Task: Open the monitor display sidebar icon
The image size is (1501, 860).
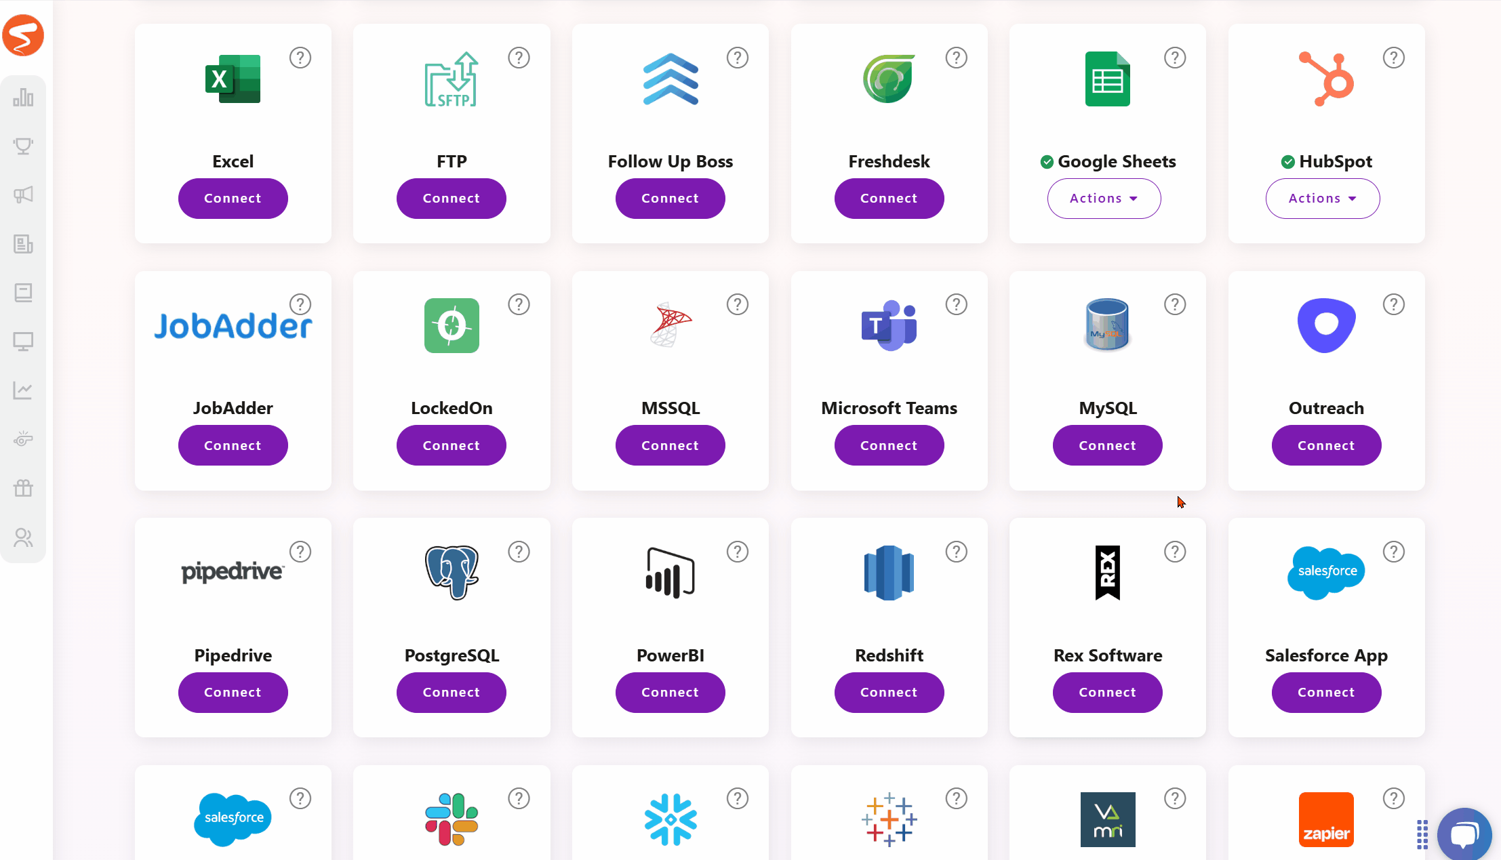Action: [23, 342]
